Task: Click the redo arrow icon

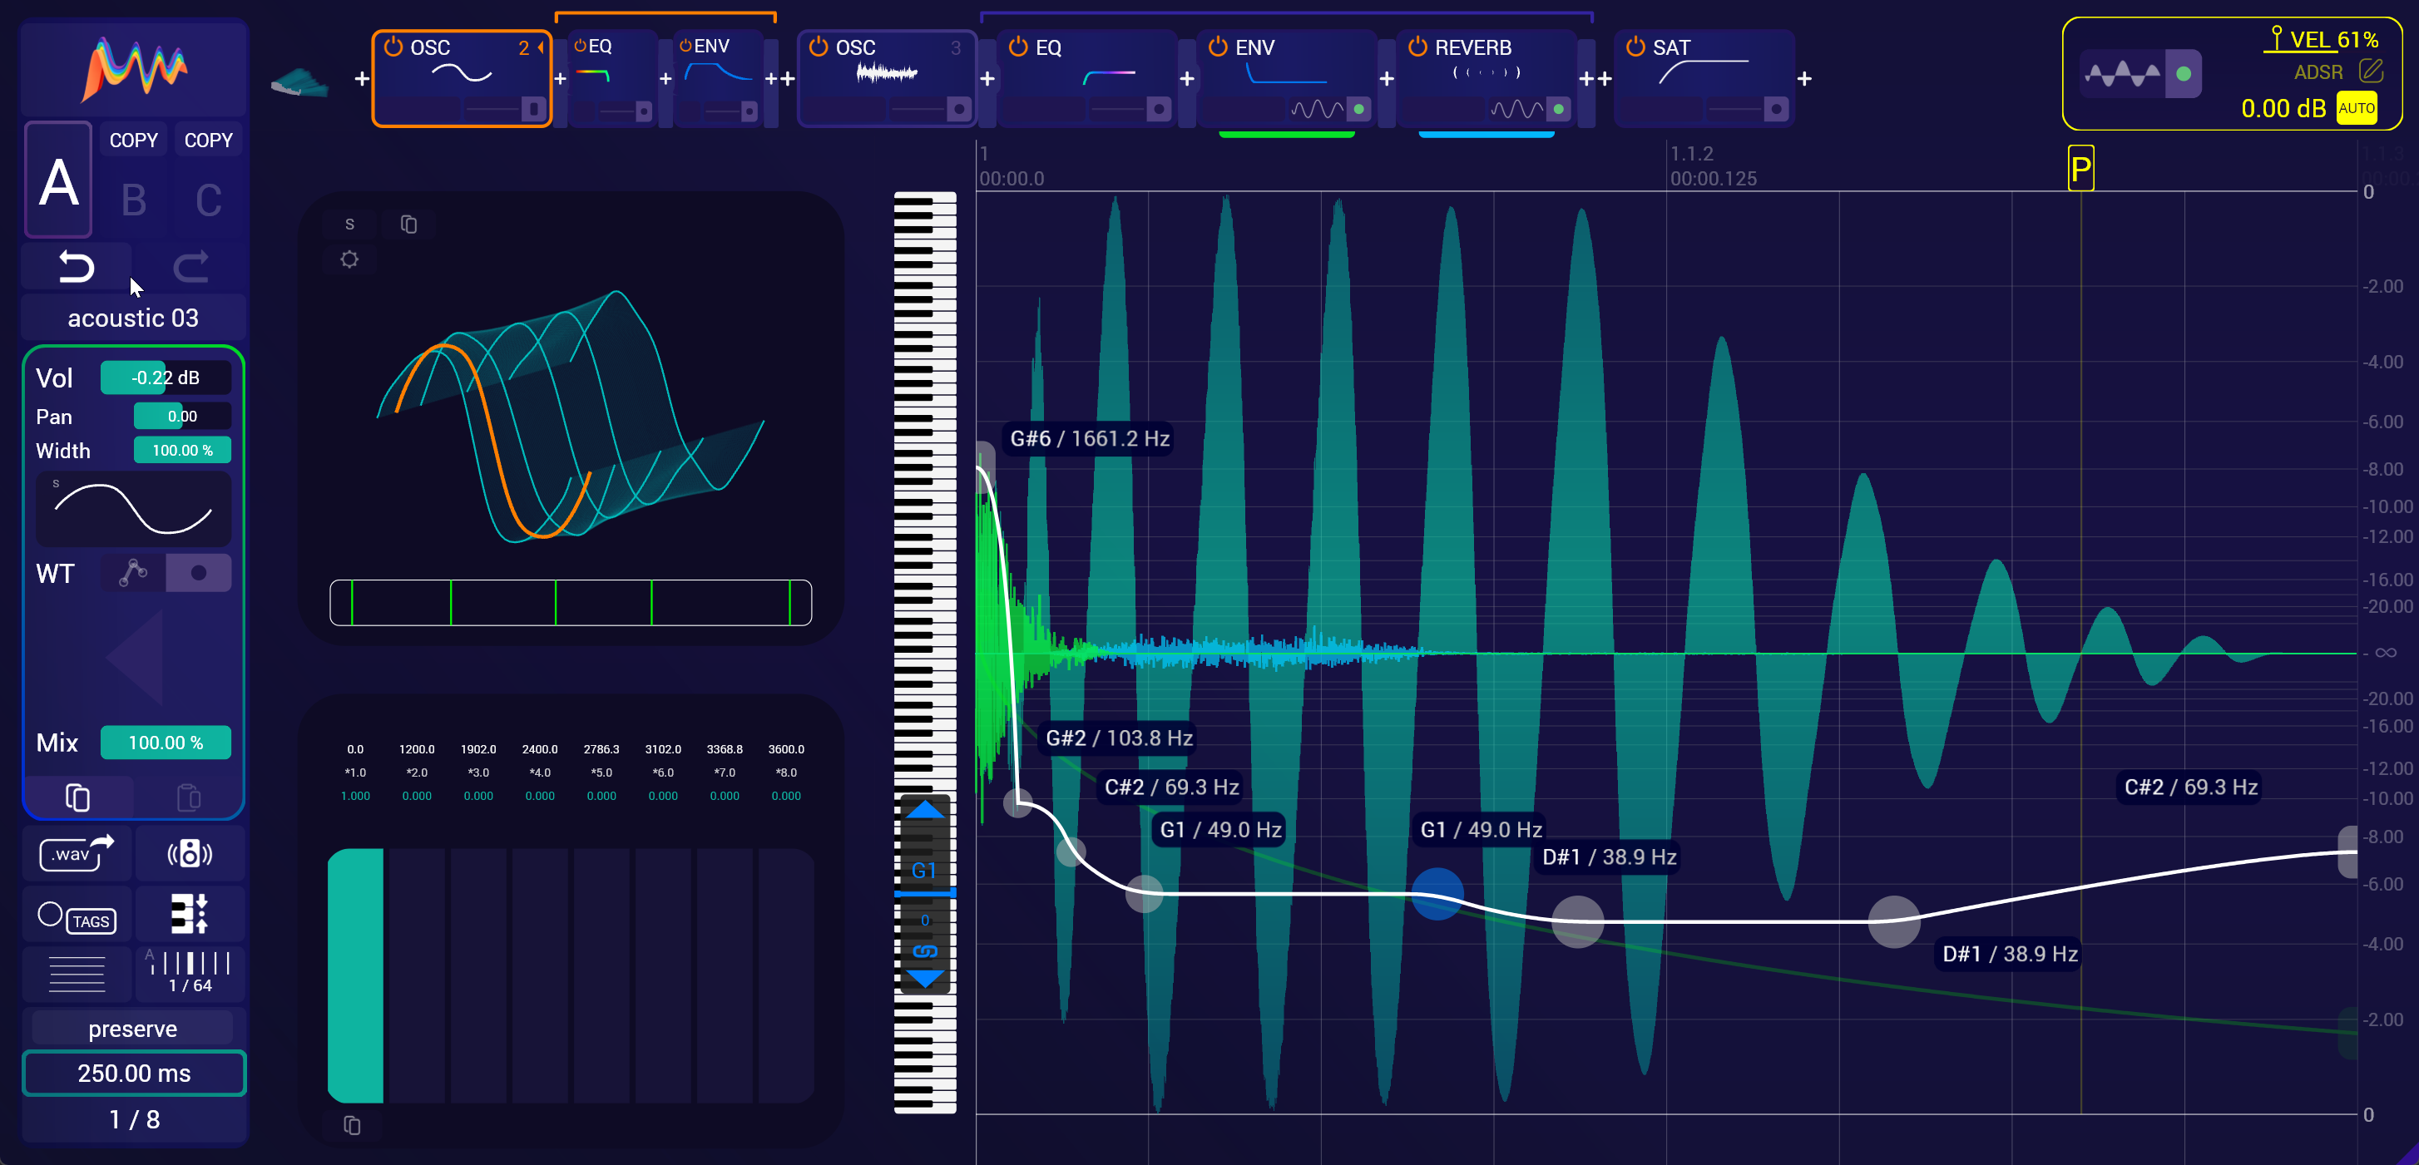Action: 190,267
